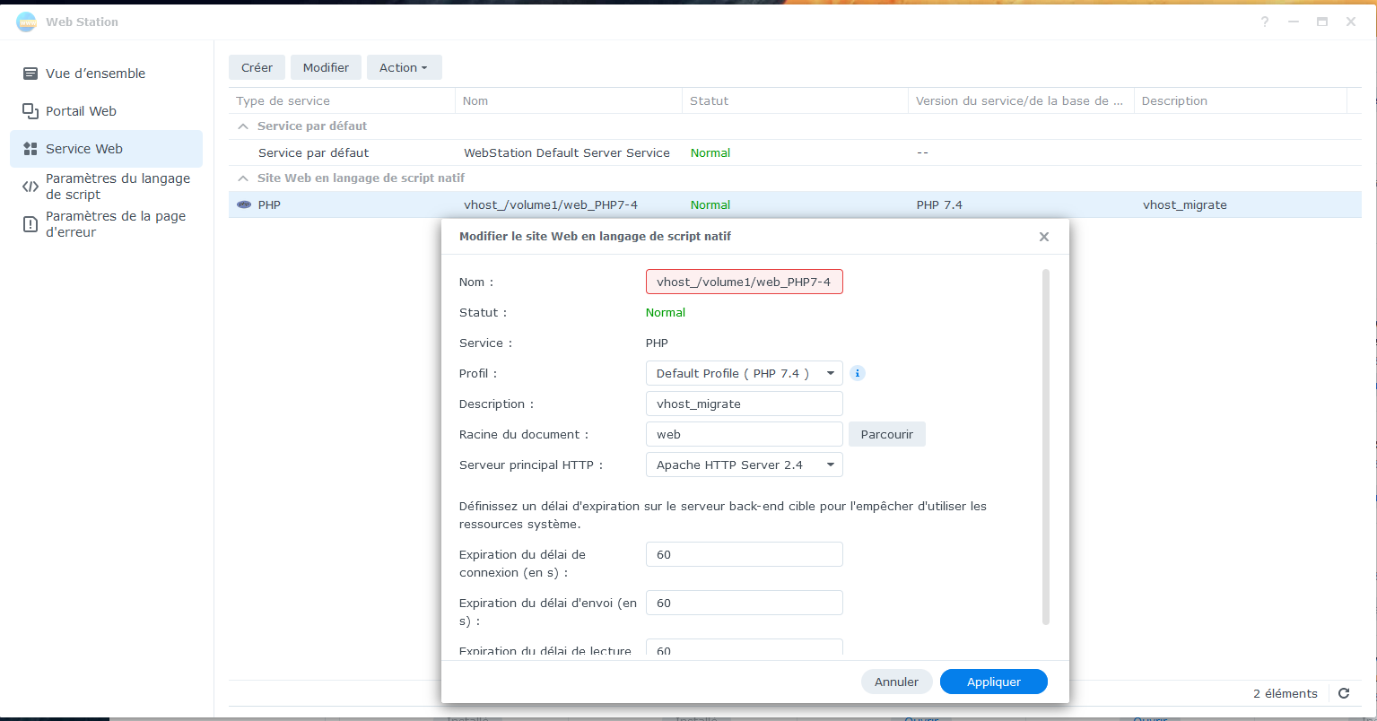Screen dimensions: 1377x721
Task: Click the dialog title Modifier le site Web
Action: coord(594,237)
